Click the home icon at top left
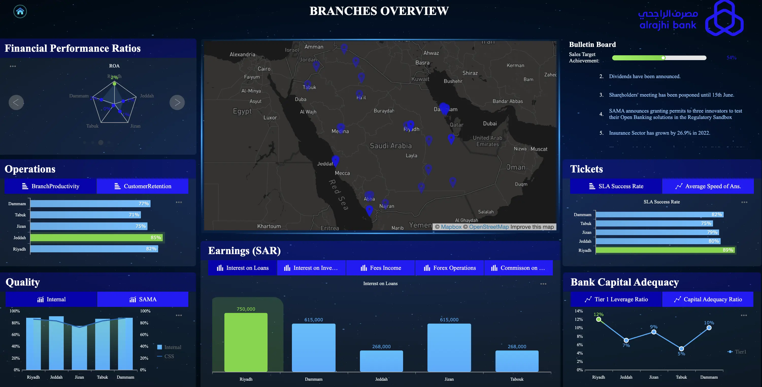 coord(20,11)
